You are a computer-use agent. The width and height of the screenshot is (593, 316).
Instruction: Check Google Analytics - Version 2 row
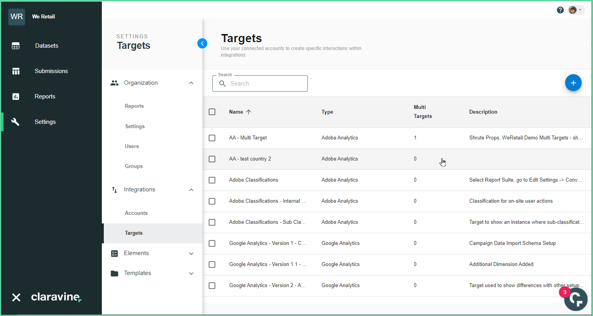(x=212, y=286)
